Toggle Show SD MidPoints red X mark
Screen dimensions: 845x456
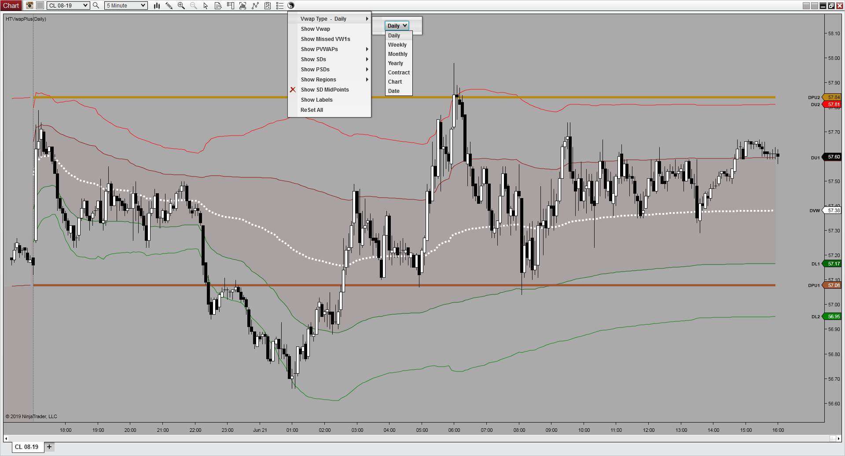point(293,89)
